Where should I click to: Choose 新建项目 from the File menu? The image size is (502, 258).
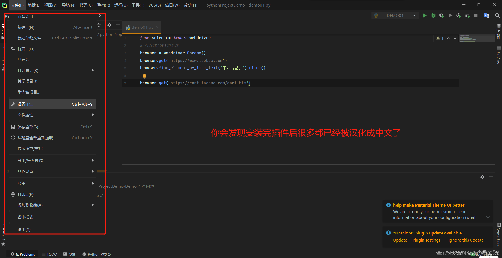pos(53,16)
